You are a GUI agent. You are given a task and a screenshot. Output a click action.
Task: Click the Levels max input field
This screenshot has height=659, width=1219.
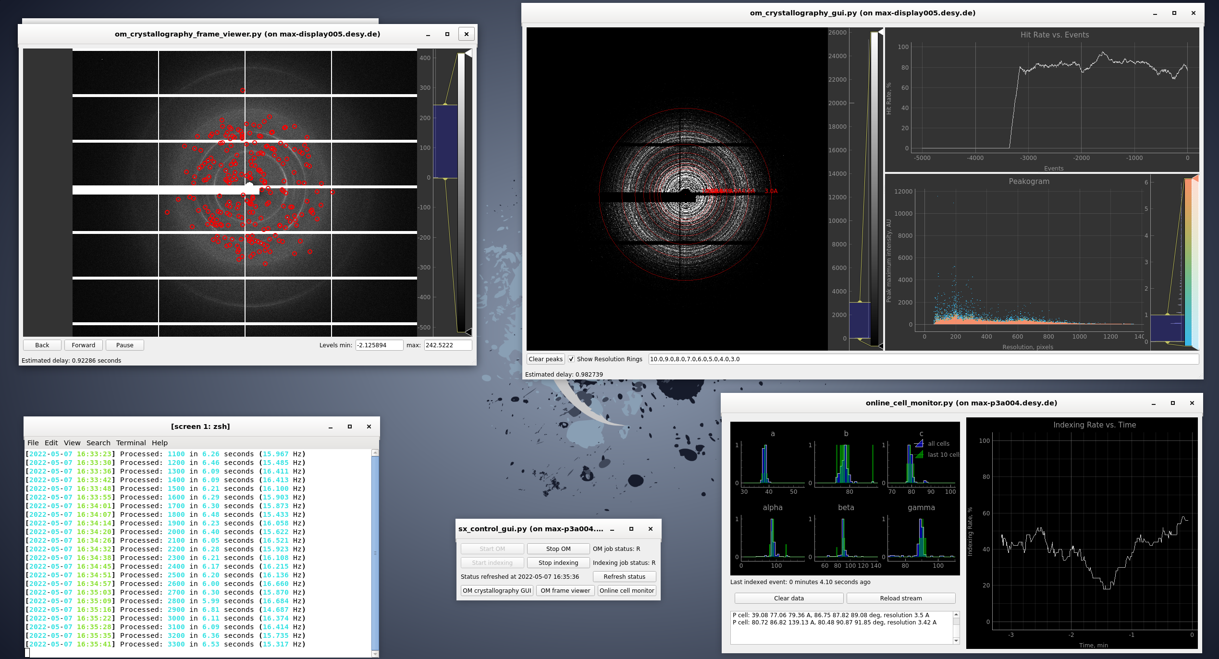click(x=447, y=345)
